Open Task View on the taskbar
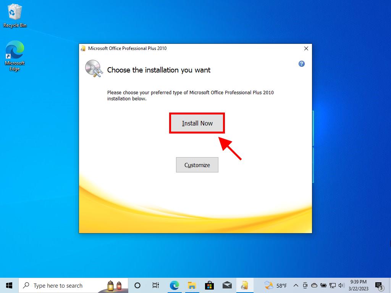391x293 pixels. pos(156,285)
